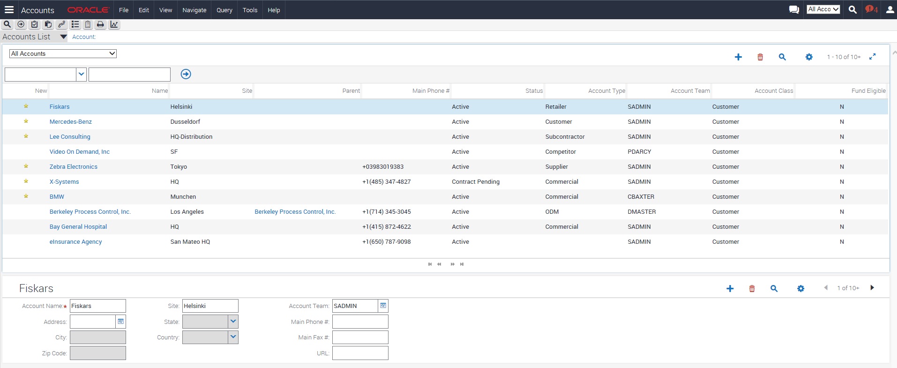Screen dimensions: 897x368
Task: Sort by Account Type column header
Action: click(606, 91)
